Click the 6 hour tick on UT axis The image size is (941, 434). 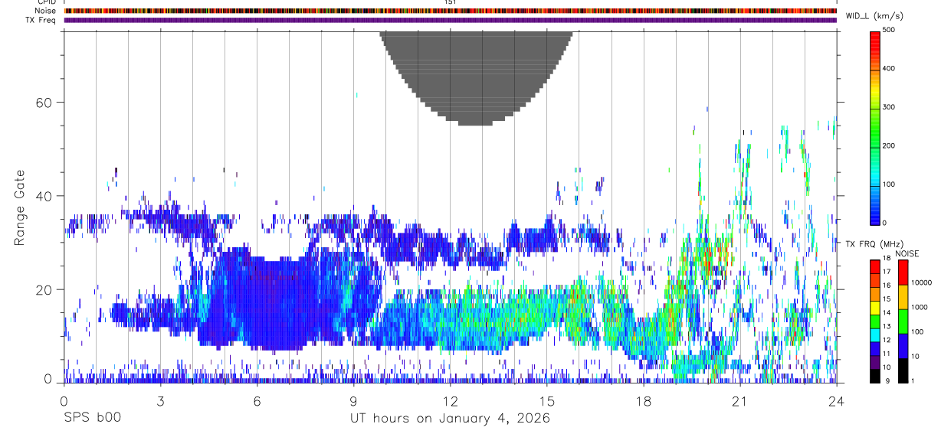[257, 400]
